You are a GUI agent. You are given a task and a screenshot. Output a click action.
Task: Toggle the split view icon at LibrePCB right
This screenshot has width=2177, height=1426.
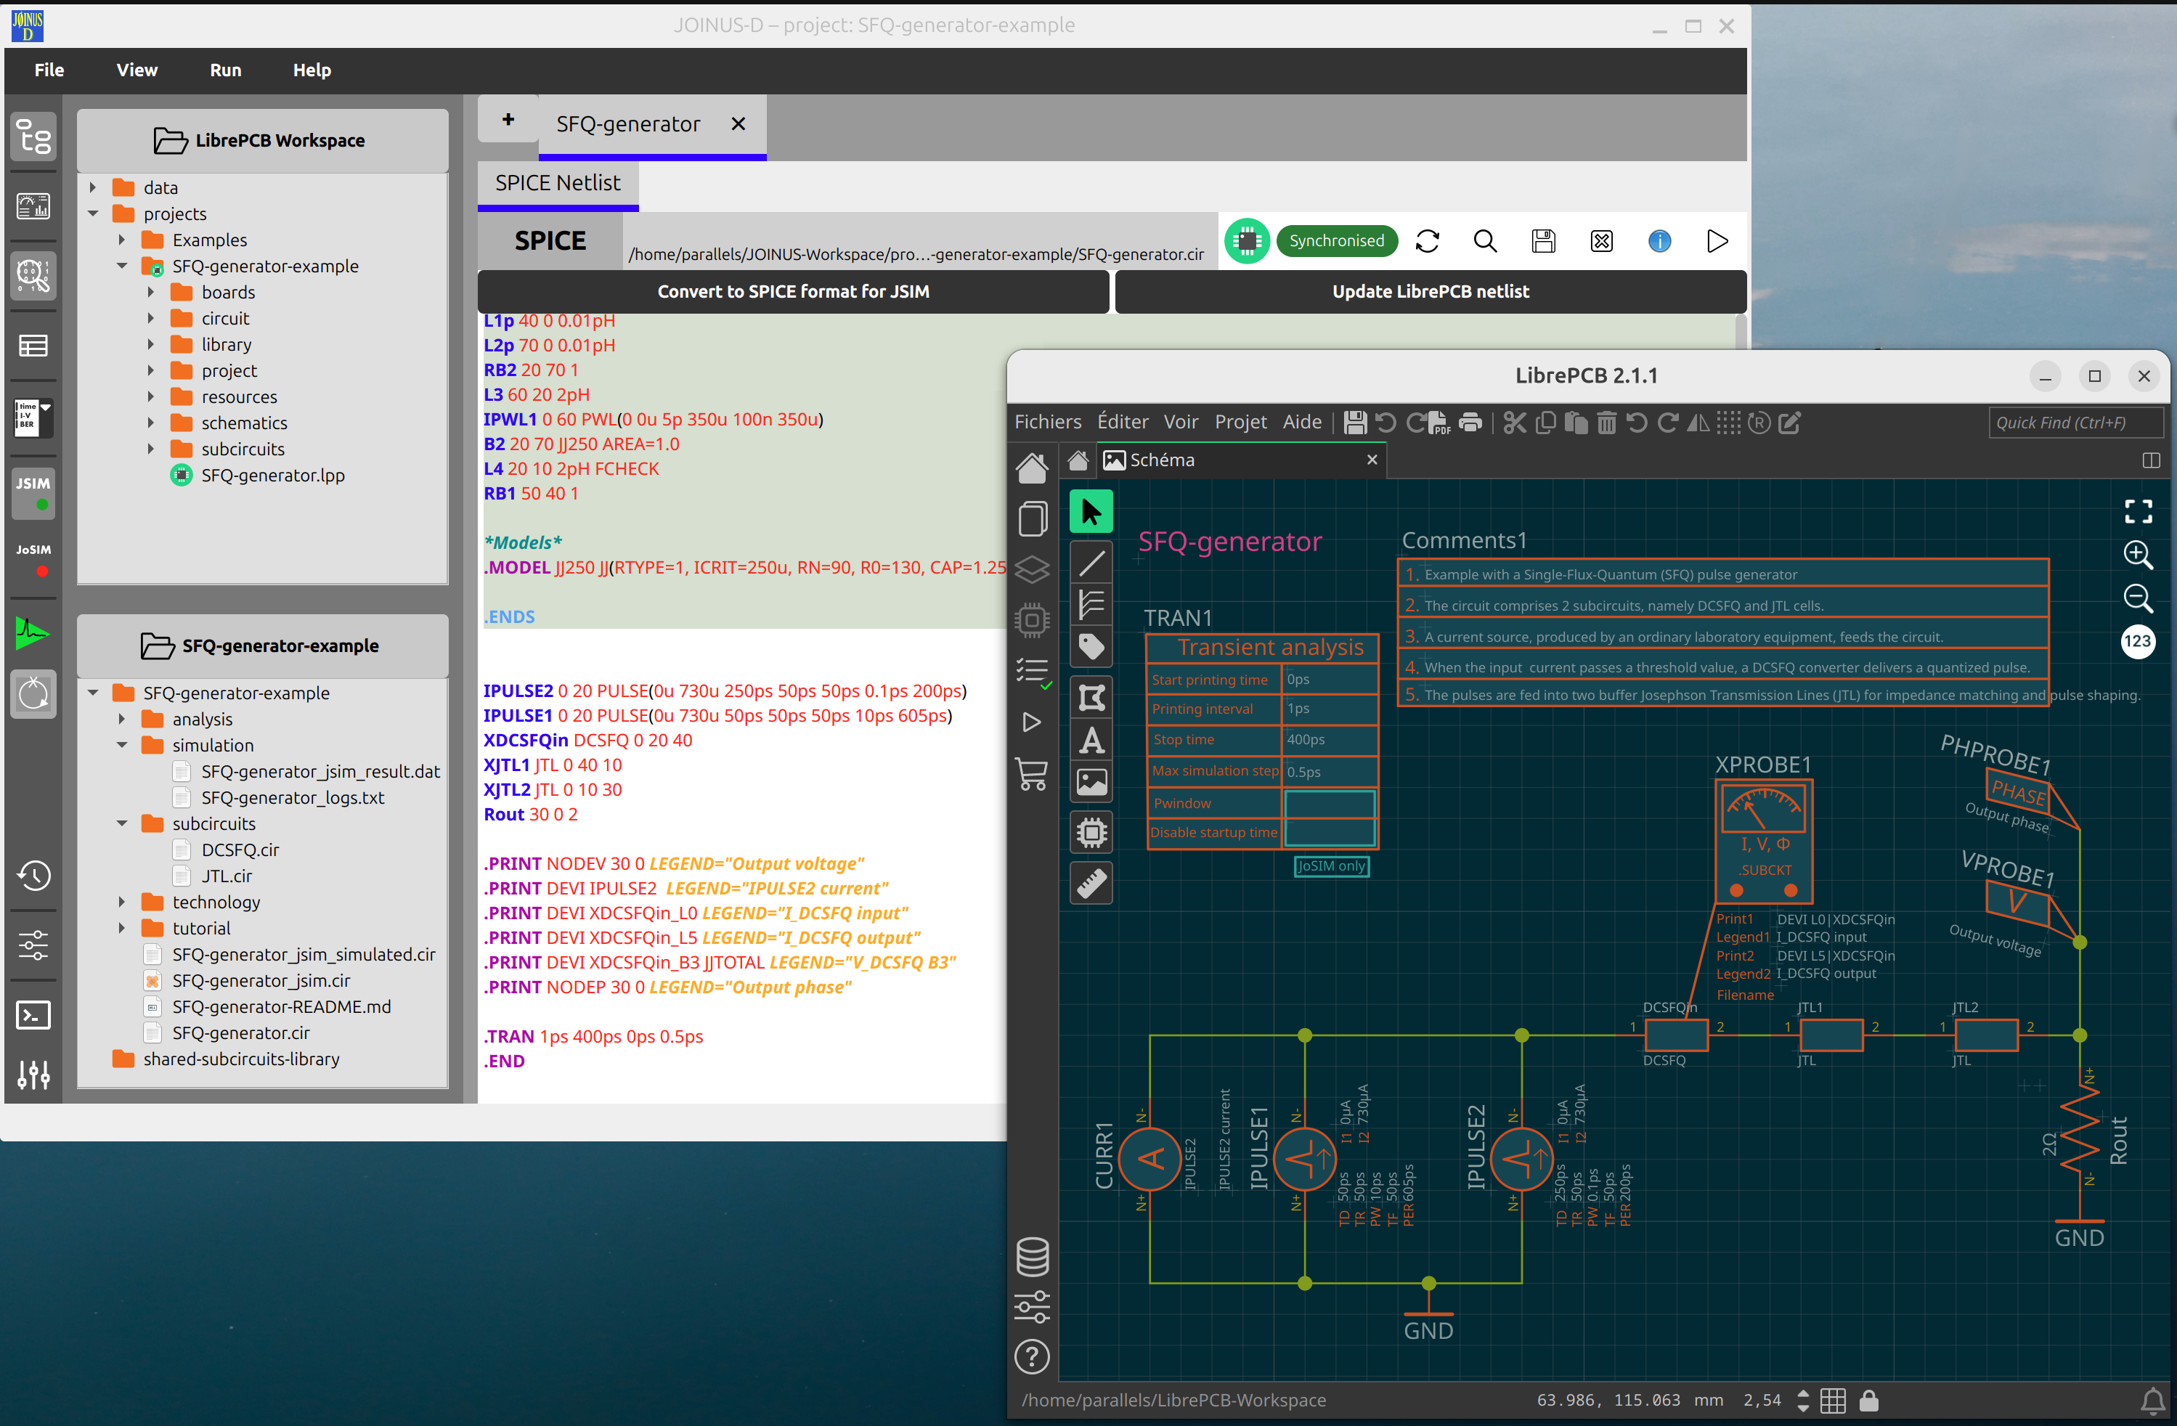click(2150, 460)
